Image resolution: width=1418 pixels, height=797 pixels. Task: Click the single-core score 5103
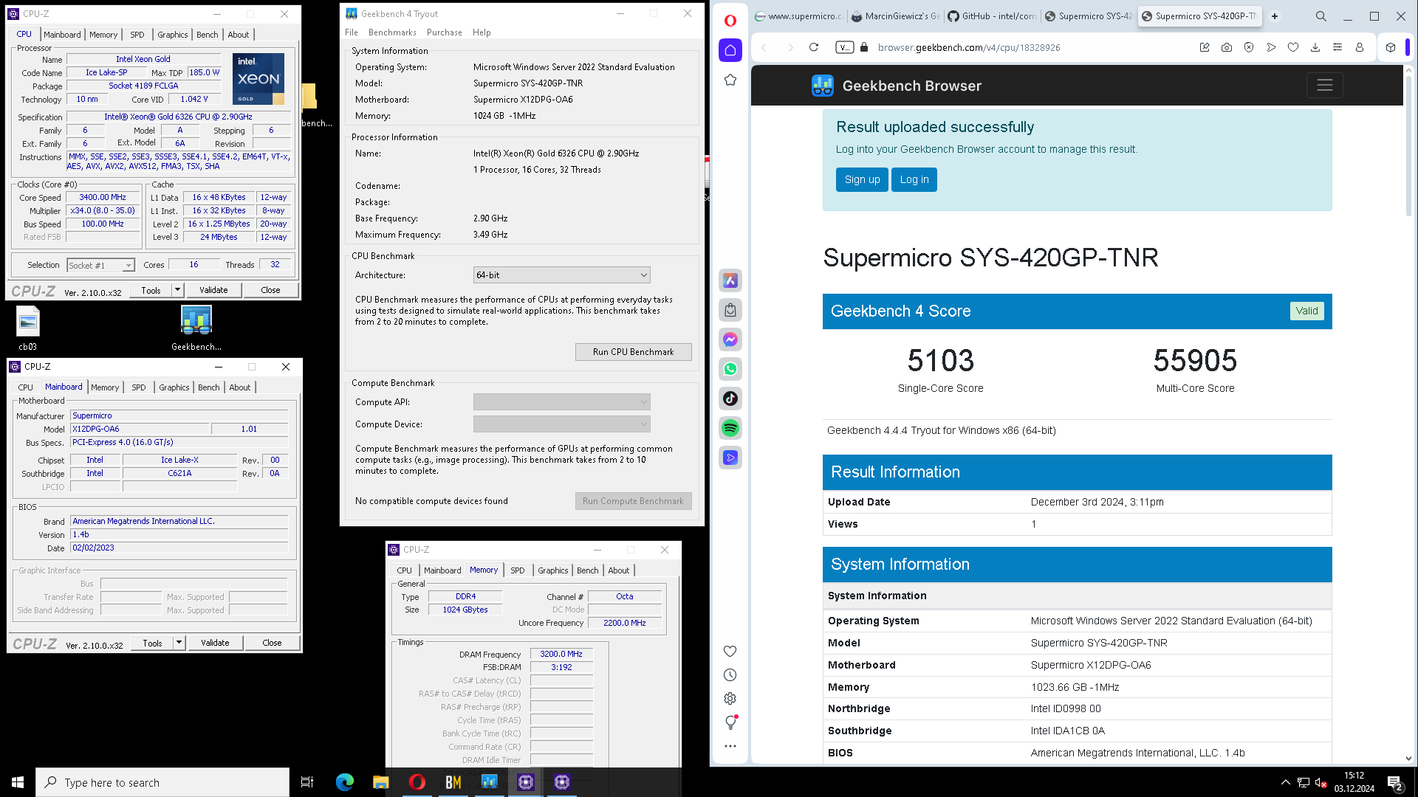click(940, 361)
